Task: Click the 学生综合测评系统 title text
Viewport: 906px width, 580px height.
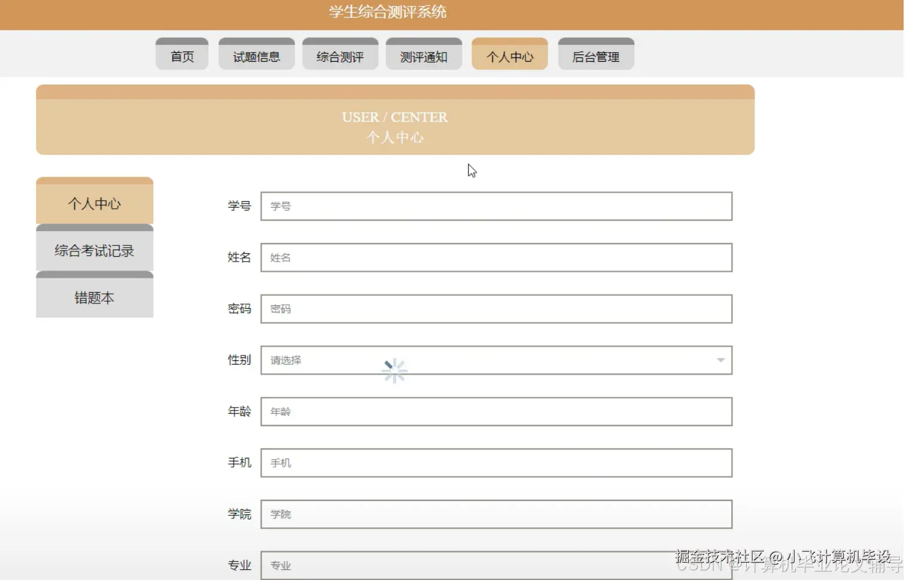Action: (388, 12)
